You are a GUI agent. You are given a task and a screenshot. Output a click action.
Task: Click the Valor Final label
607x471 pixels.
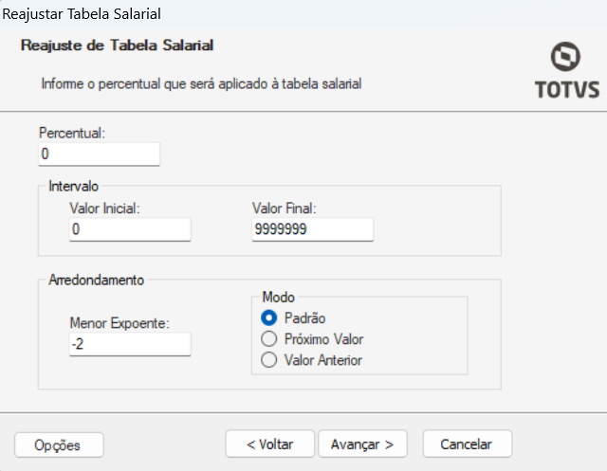284,208
